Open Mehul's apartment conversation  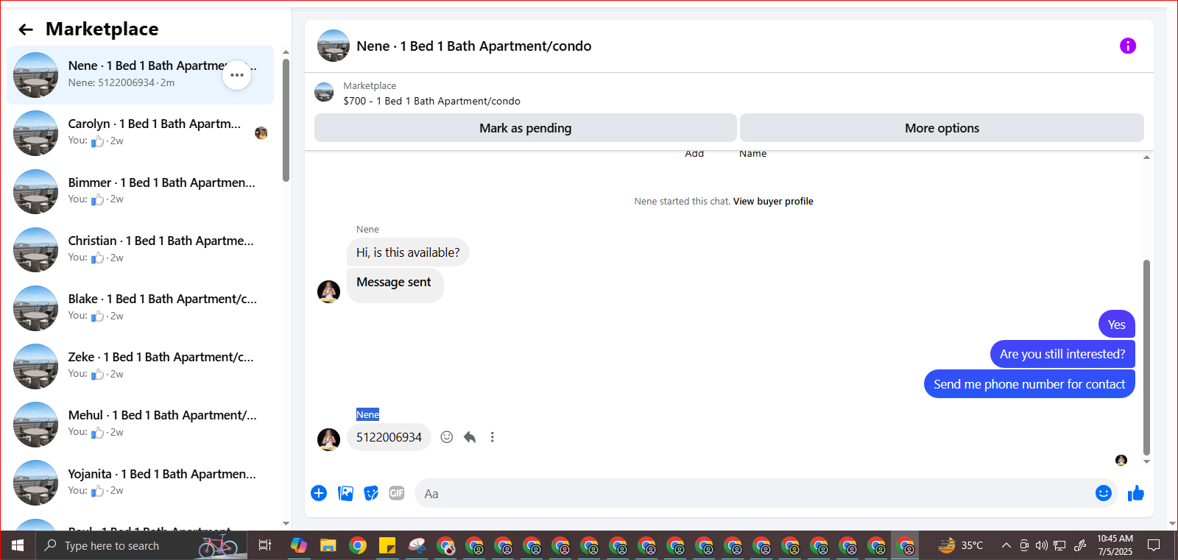(x=140, y=424)
